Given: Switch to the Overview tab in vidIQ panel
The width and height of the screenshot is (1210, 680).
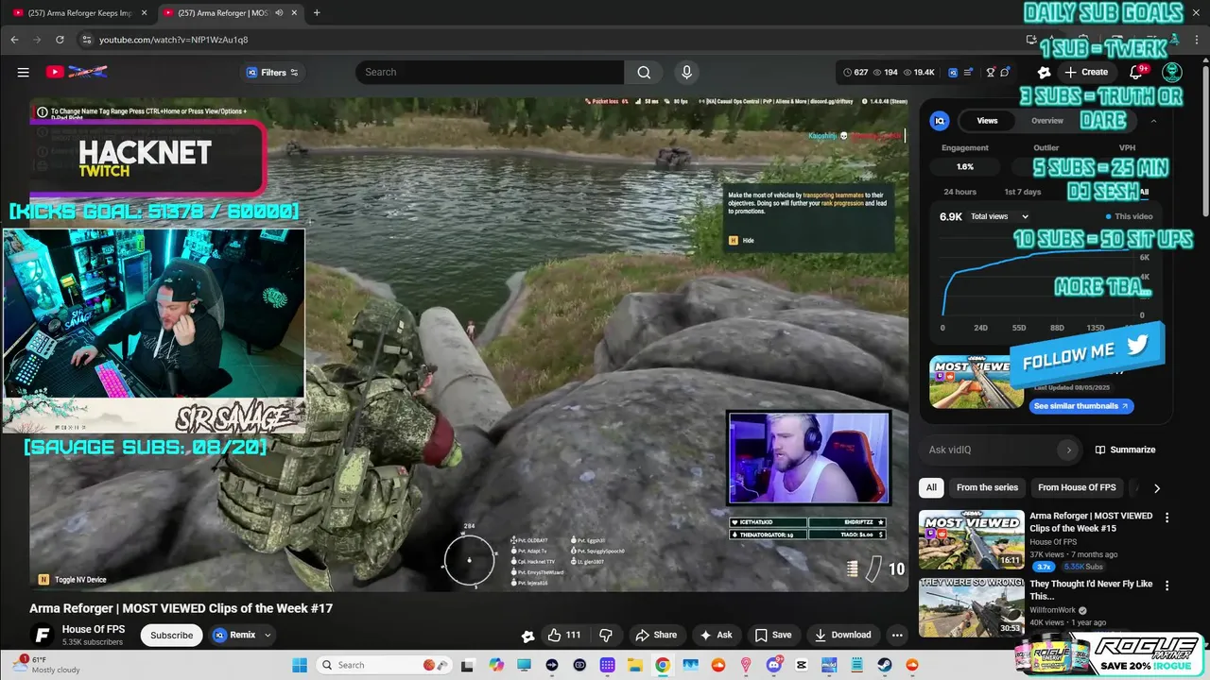Looking at the screenshot, I should (x=1047, y=121).
